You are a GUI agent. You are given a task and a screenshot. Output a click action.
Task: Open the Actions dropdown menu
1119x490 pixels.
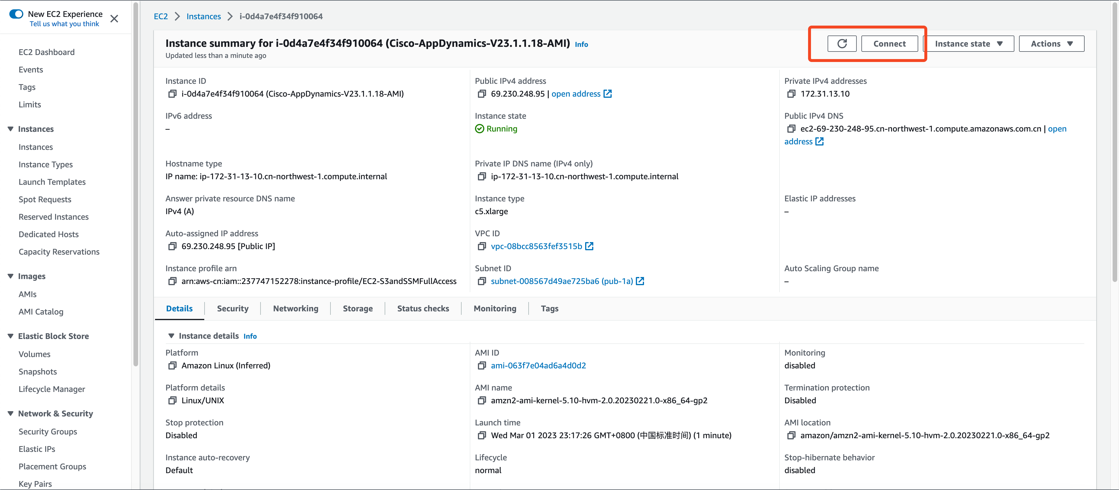point(1051,44)
